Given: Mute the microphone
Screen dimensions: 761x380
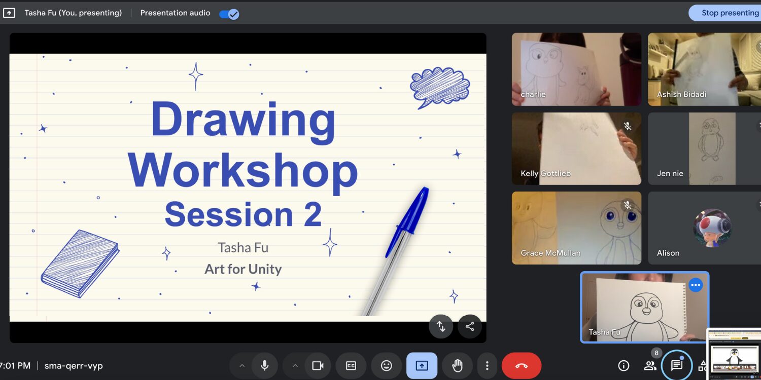Looking at the screenshot, I should point(264,366).
